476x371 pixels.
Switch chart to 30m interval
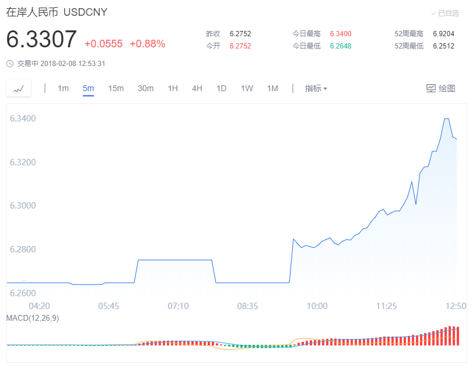(x=145, y=88)
